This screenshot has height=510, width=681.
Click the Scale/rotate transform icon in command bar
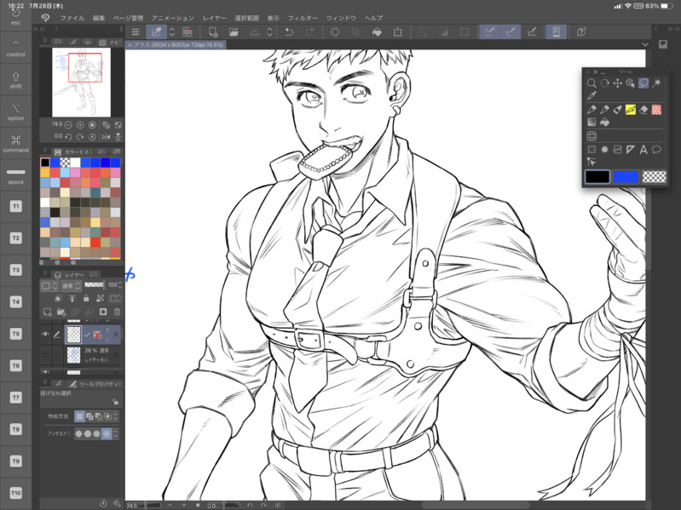coord(397,32)
